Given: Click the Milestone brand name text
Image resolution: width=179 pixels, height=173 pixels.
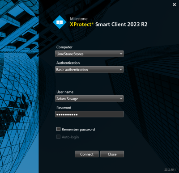Looking at the screenshot, I should (79, 19).
